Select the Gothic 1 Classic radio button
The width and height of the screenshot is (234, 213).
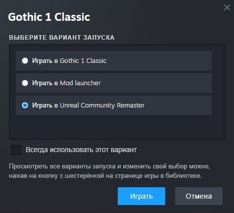pos(25,60)
